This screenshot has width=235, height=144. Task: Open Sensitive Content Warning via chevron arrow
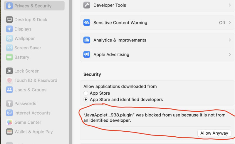(230, 23)
